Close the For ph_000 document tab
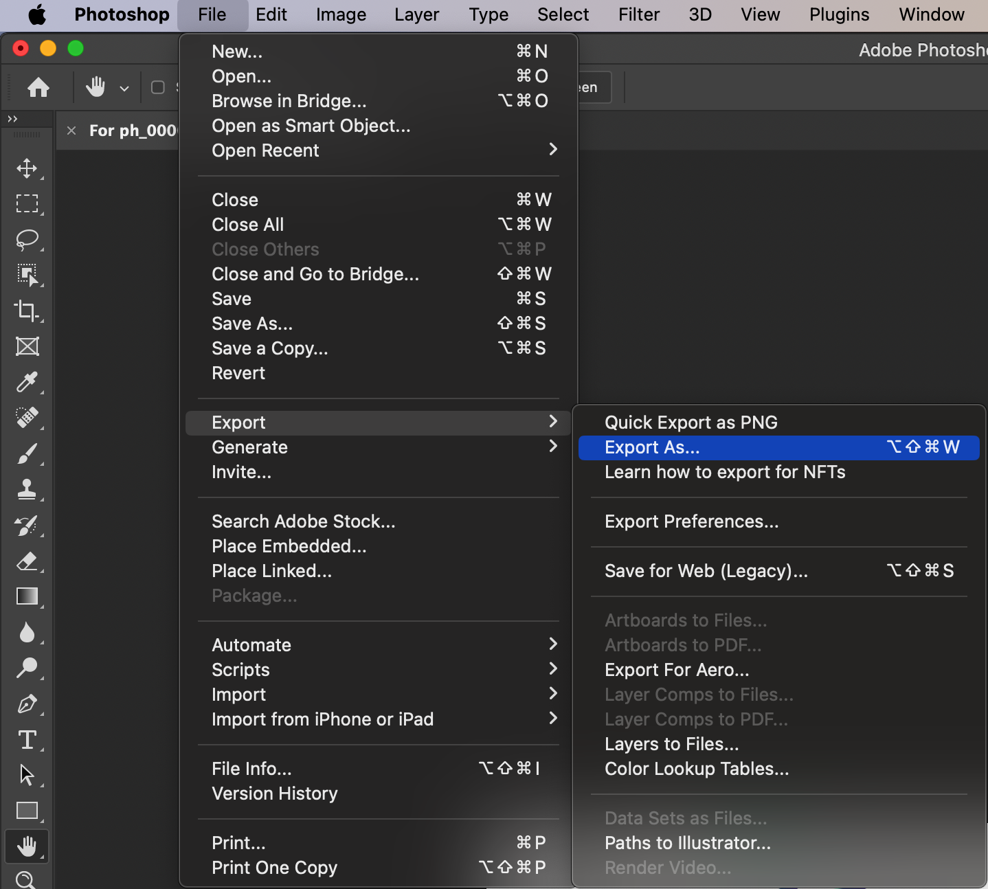The height and width of the screenshot is (889, 988). coord(71,131)
